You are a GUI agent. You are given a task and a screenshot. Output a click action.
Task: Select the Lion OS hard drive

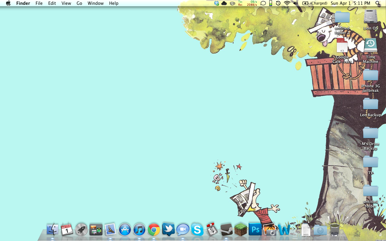pos(371,17)
